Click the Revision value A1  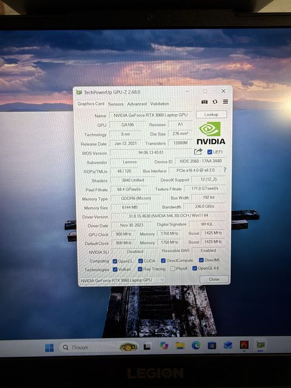(180, 124)
